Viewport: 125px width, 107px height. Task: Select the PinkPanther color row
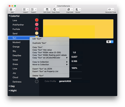pos(23,25)
